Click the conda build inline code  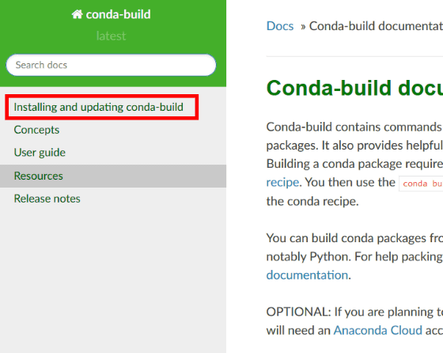tap(421, 184)
